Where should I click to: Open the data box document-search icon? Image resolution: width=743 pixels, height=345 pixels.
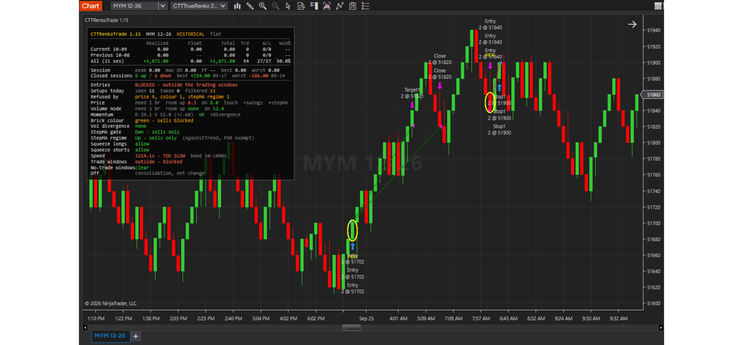[x=301, y=6]
